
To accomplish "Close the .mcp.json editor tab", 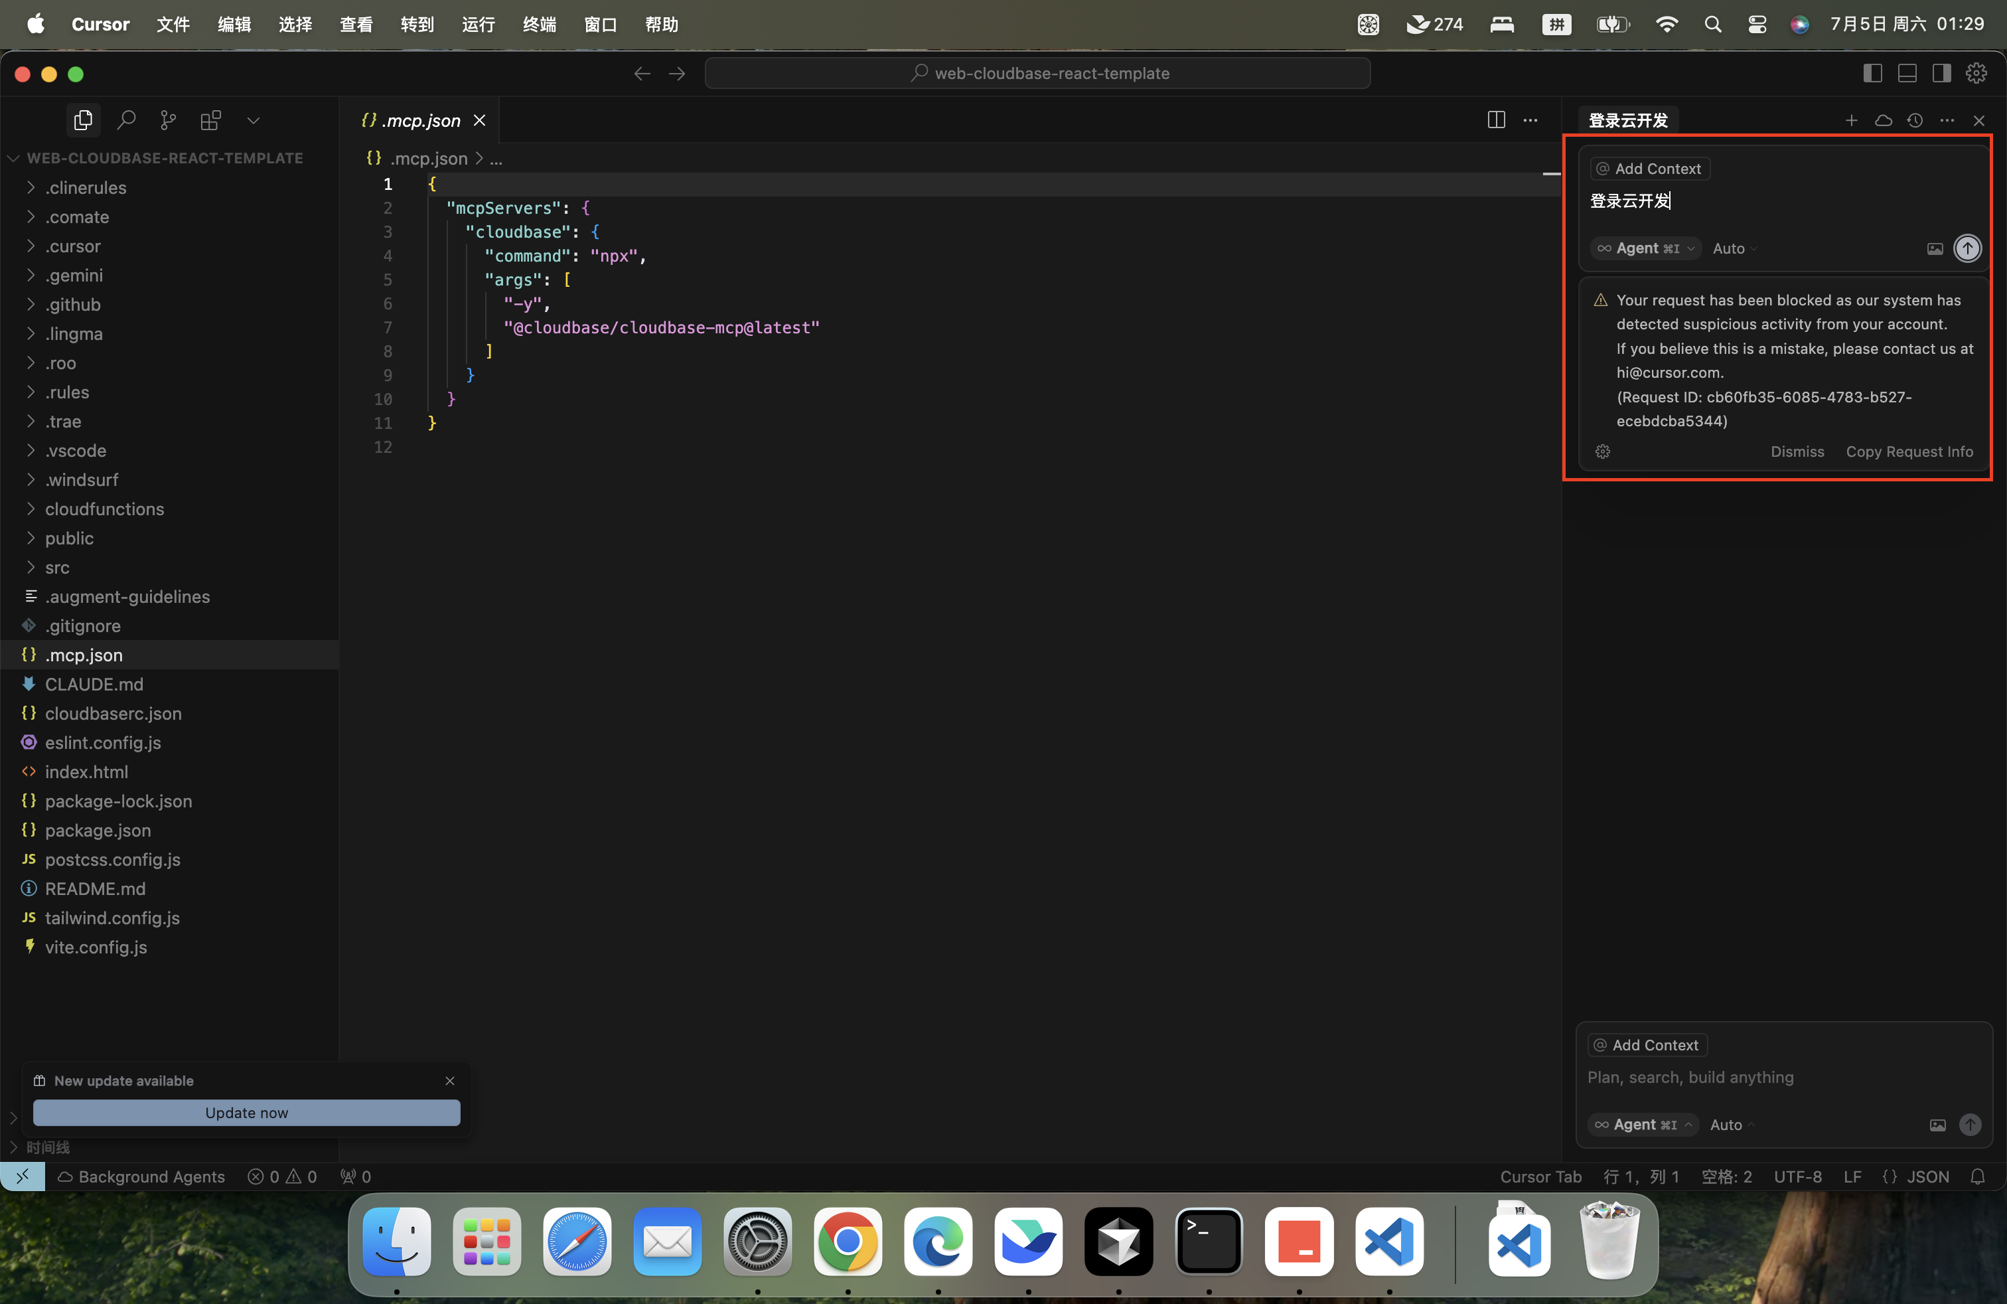I will 479,121.
